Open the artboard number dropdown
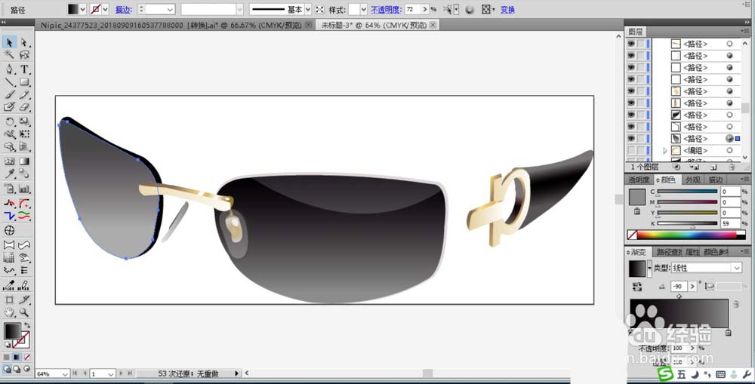The height and width of the screenshot is (384, 755). (x=111, y=374)
